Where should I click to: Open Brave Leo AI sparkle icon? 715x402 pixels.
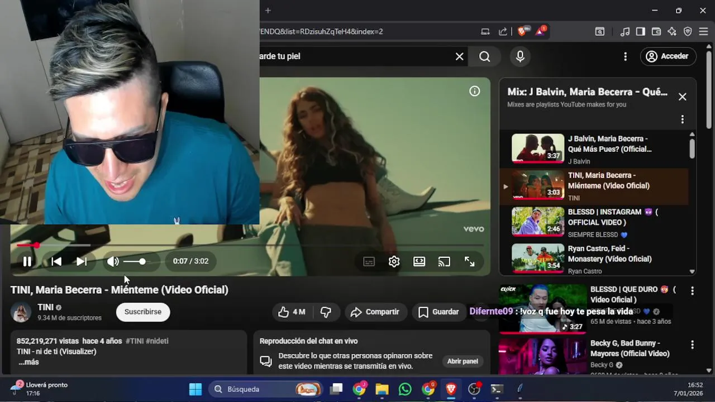click(672, 32)
